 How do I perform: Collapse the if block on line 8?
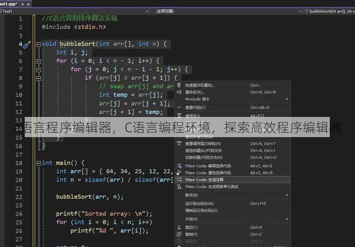pyautogui.click(x=38, y=78)
